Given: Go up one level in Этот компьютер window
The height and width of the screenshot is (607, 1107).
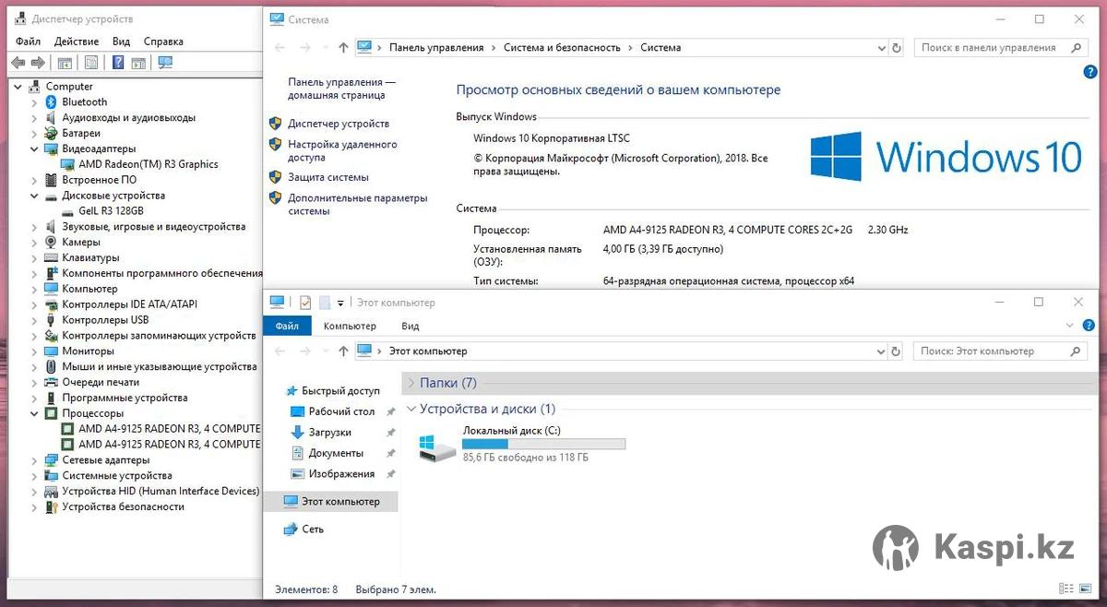Looking at the screenshot, I should tap(343, 351).
